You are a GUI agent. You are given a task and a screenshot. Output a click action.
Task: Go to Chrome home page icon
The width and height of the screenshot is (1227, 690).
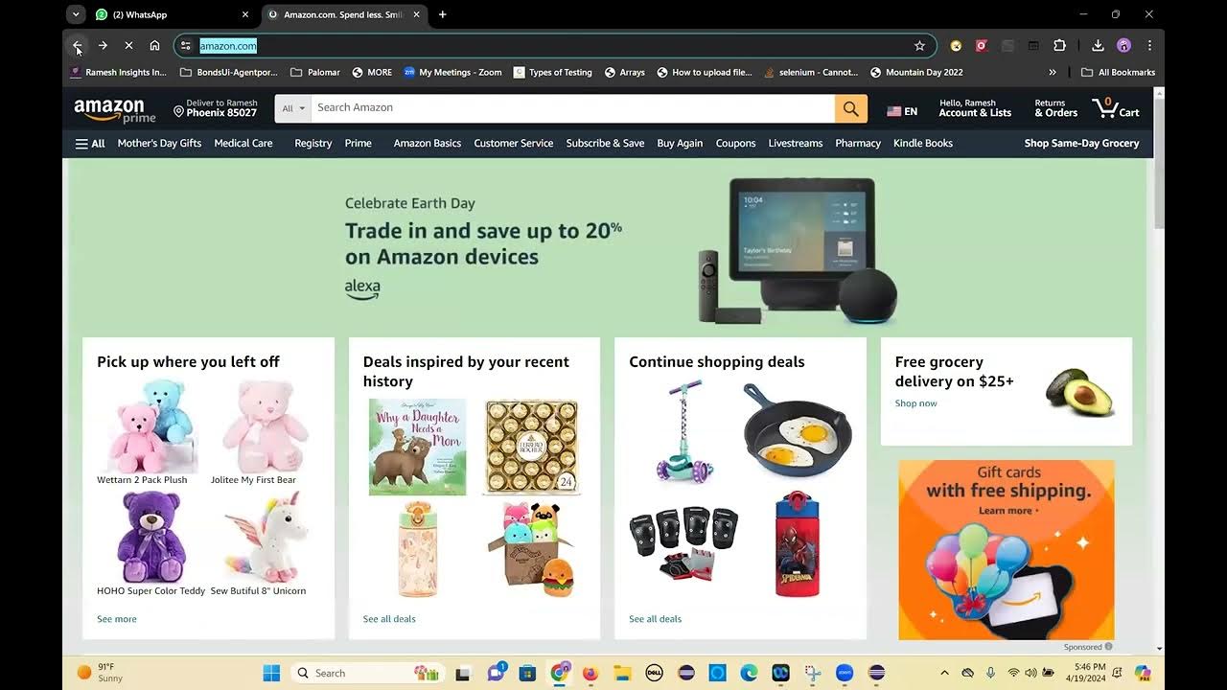154,46
